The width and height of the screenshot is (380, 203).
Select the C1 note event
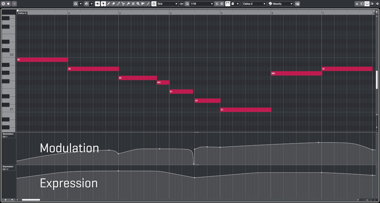246,110
